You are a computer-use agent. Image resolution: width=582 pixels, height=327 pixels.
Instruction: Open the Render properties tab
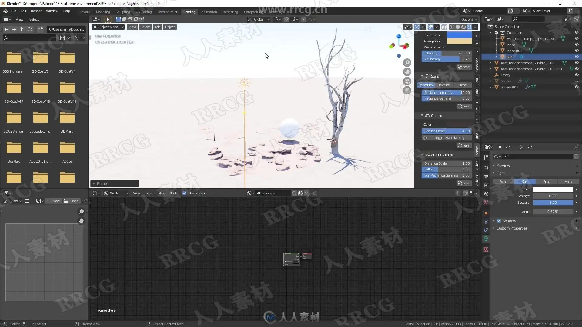click(x=486, y=168)
